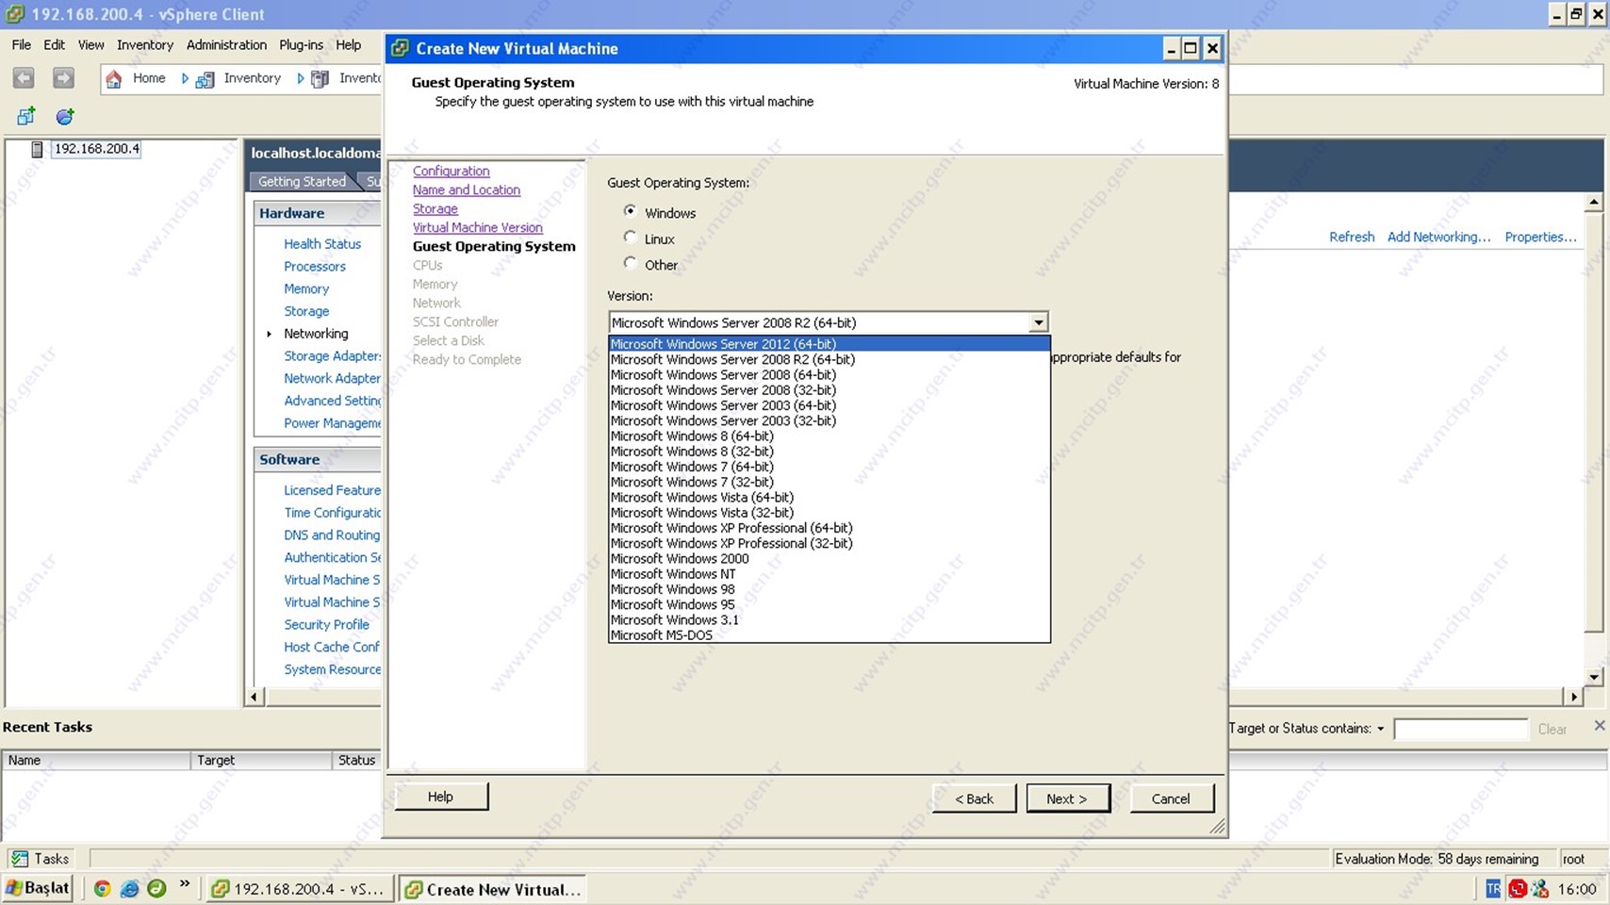Screen dimensions: 1610x905
Task: Click the new virtual machine toolbar icon
Action: point(25,116)
